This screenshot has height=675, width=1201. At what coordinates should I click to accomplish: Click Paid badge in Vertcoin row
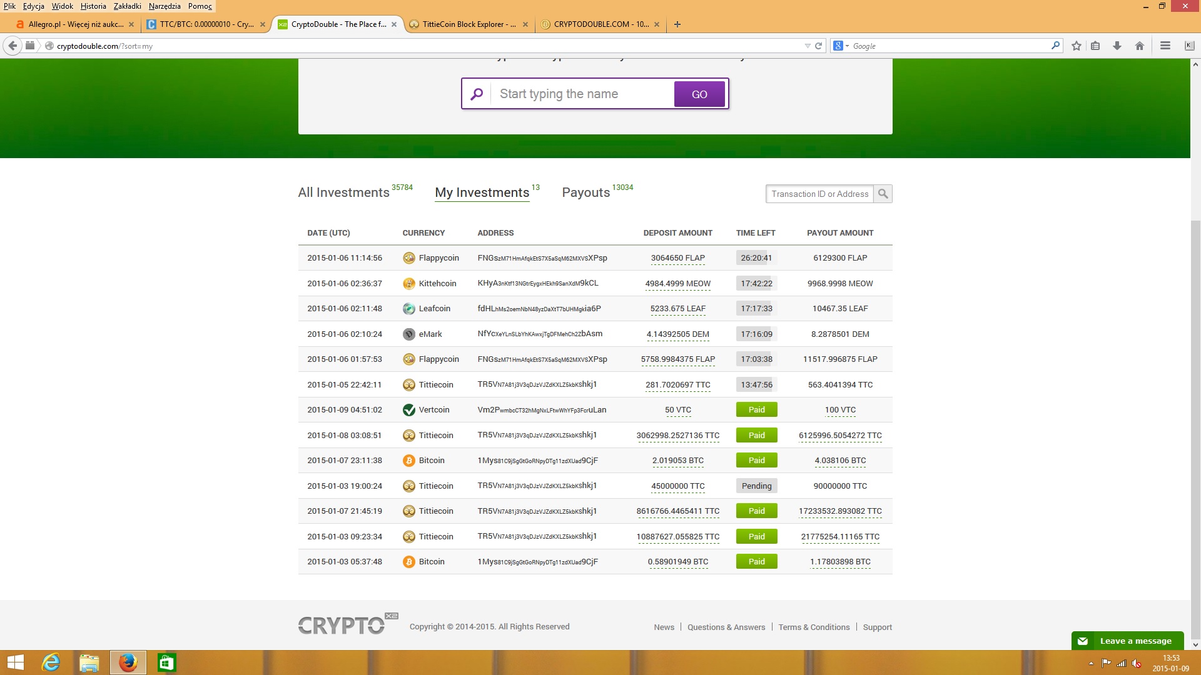point(757,410)
